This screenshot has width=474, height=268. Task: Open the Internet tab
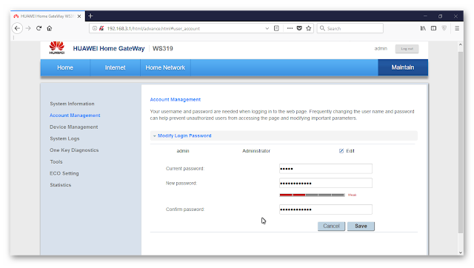116,67
